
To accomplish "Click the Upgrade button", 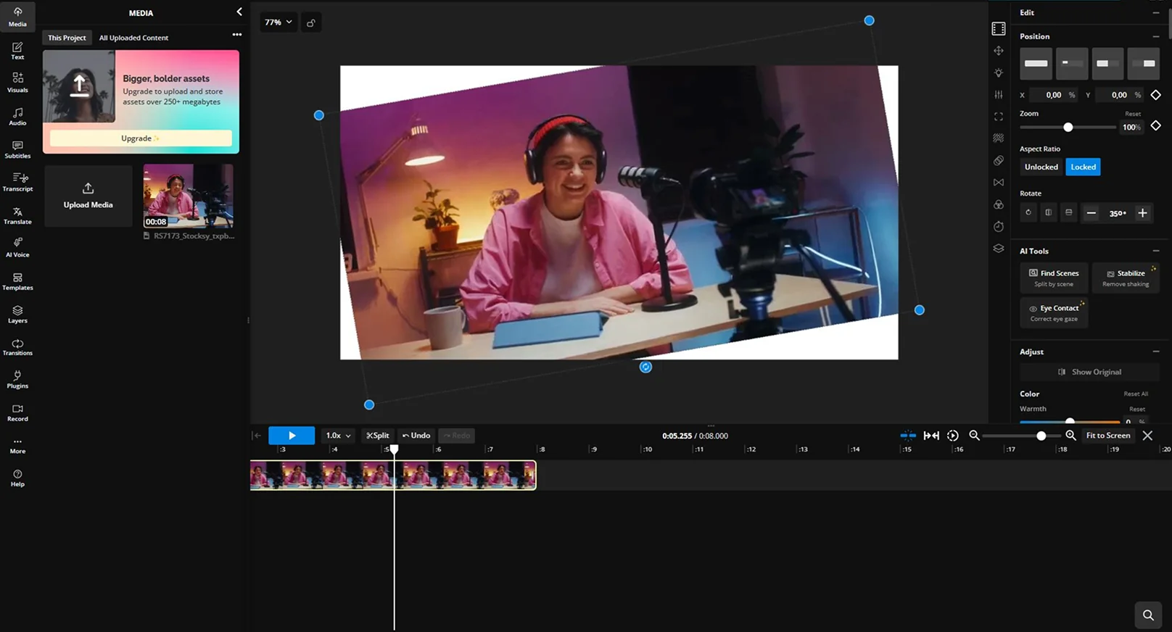I will click(x=141, y=138).
